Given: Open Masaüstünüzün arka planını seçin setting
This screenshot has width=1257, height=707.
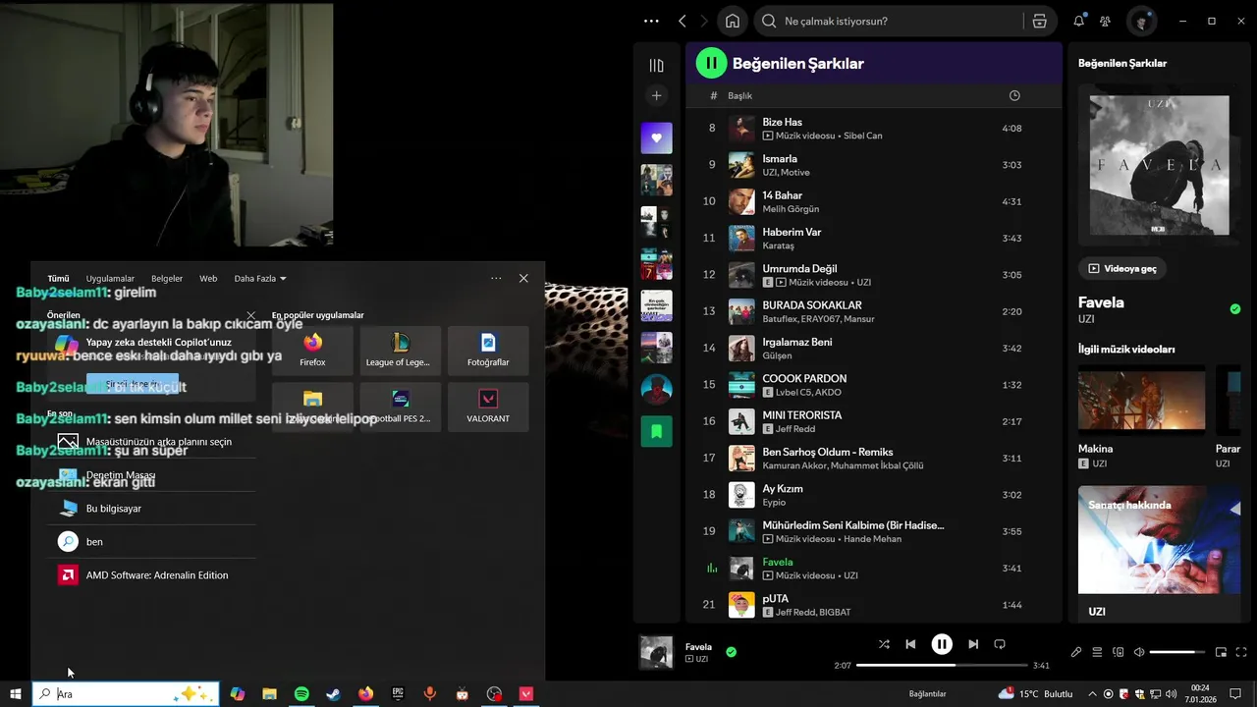Looking at the screenshot, I should tap(151, 442).
